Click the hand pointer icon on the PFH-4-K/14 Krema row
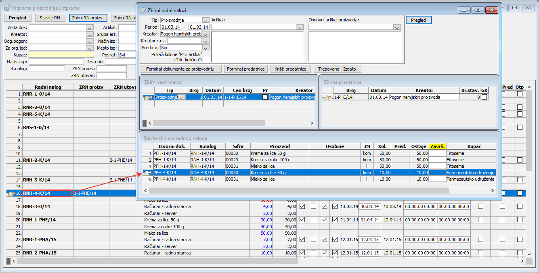The image size is (539, 273). 148,173
